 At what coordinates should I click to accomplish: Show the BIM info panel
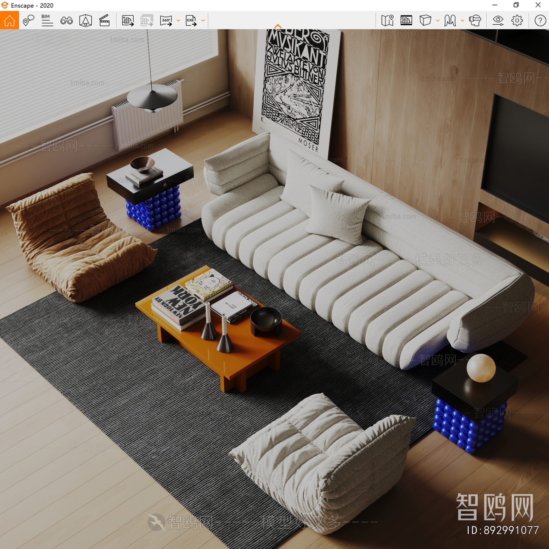pos(47,20)
